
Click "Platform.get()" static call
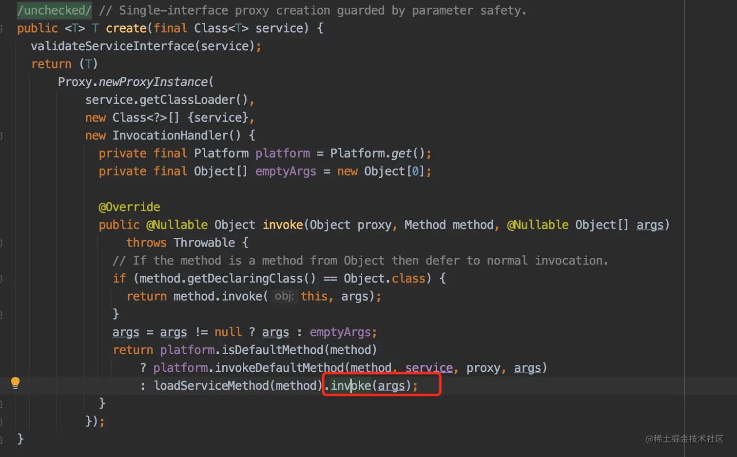378,153
